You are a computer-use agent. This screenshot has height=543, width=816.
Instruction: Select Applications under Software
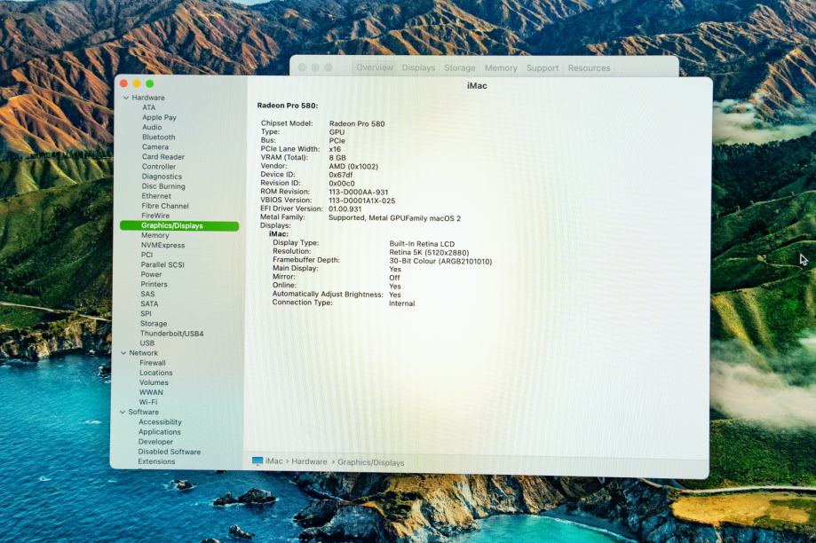click(160, 432)
